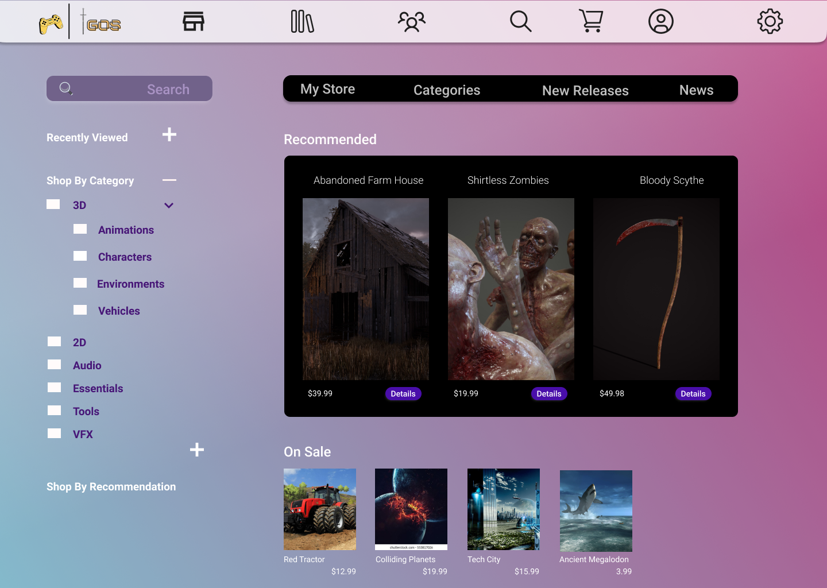The image size is (827, 588).
Task: Check the Vehicles checkbox
Action: [x=80, y=310]
